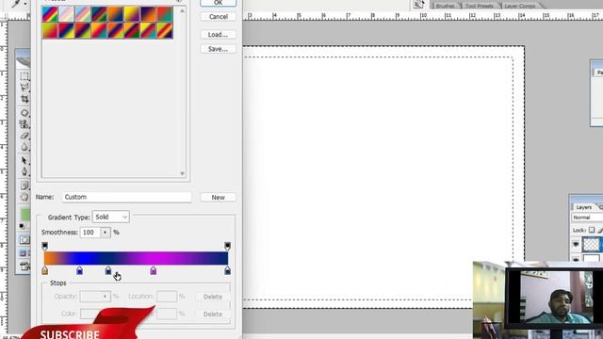Select the Rectangular Marquee tool
The image size is (603, 339).
(24, 75)
